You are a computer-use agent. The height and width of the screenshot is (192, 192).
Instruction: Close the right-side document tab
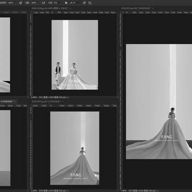(153, 8)
